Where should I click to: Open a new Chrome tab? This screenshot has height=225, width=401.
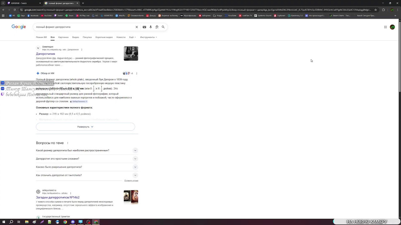[83, 3]
